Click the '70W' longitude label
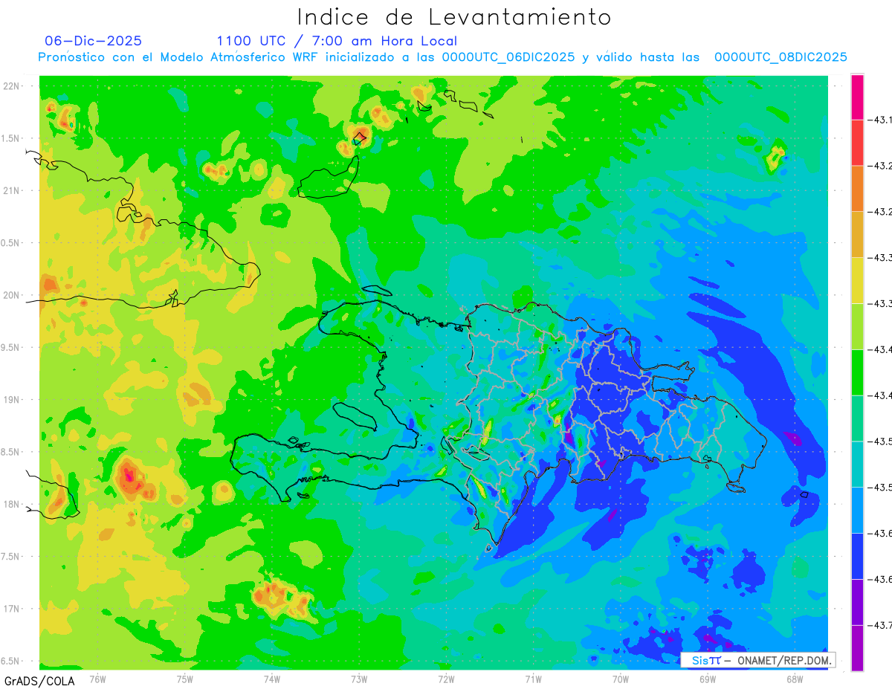 (621, 679)
